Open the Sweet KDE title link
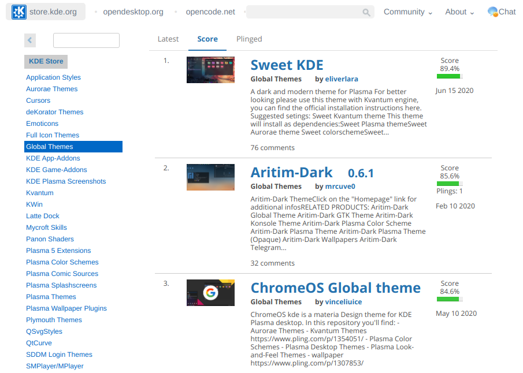 [287, 65]
